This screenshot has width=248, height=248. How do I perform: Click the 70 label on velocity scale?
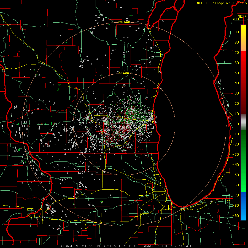[237, 53]
